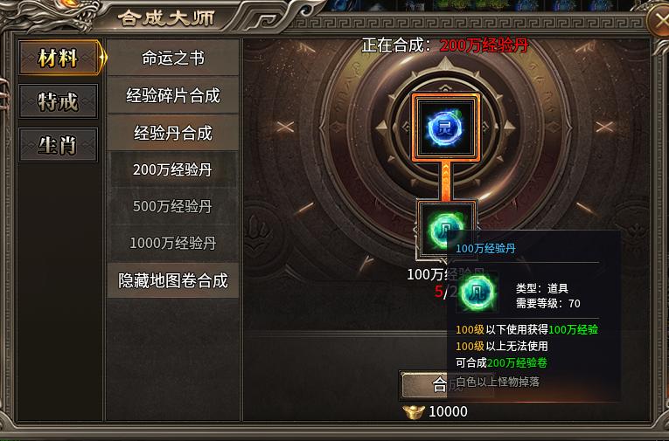Click the 100万经验丹 tooltip title
This screenshot has height=441, width=669.
click(x=485, y=248)
